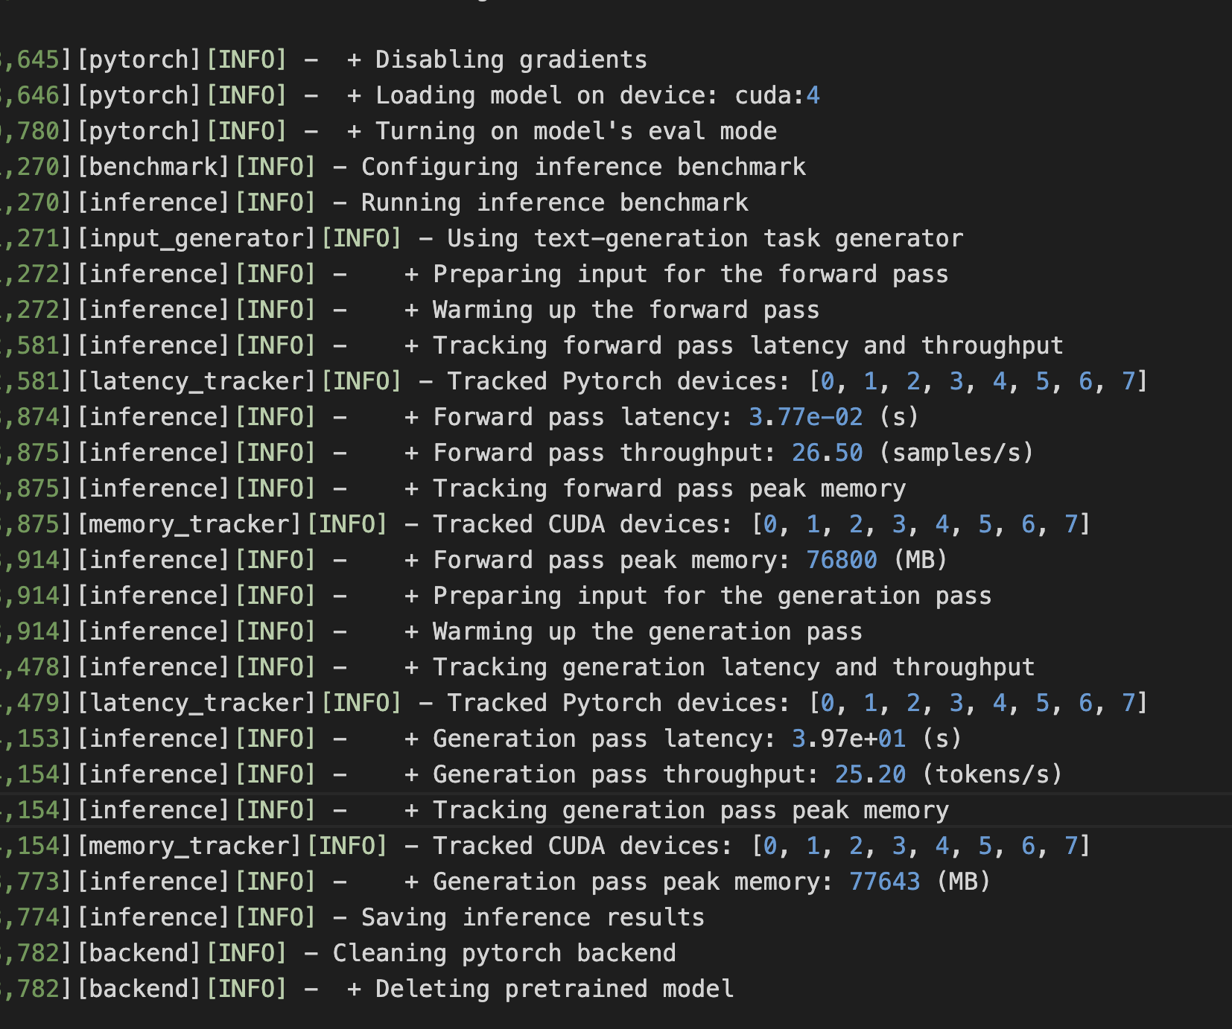
Task: Click the 'Warming up the generation pass' line
Action: tap(647, 631)
